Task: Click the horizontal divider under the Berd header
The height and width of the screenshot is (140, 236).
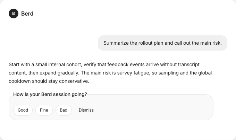Action: pyautogui.click(x=118, y=24)
